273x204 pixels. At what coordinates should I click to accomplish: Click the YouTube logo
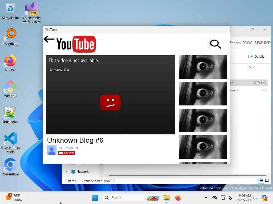[76, 44]
